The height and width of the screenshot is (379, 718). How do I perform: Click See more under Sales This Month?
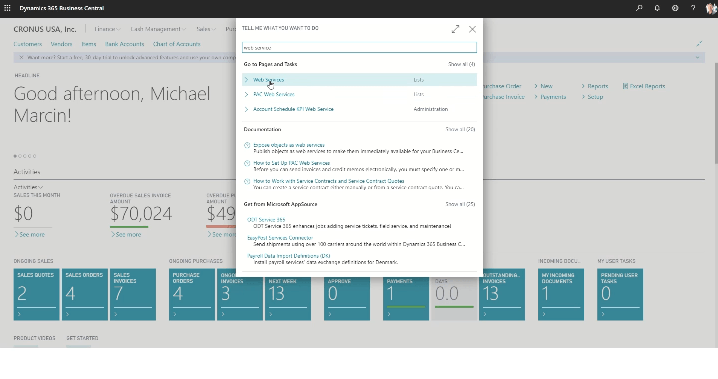point(29,235)
